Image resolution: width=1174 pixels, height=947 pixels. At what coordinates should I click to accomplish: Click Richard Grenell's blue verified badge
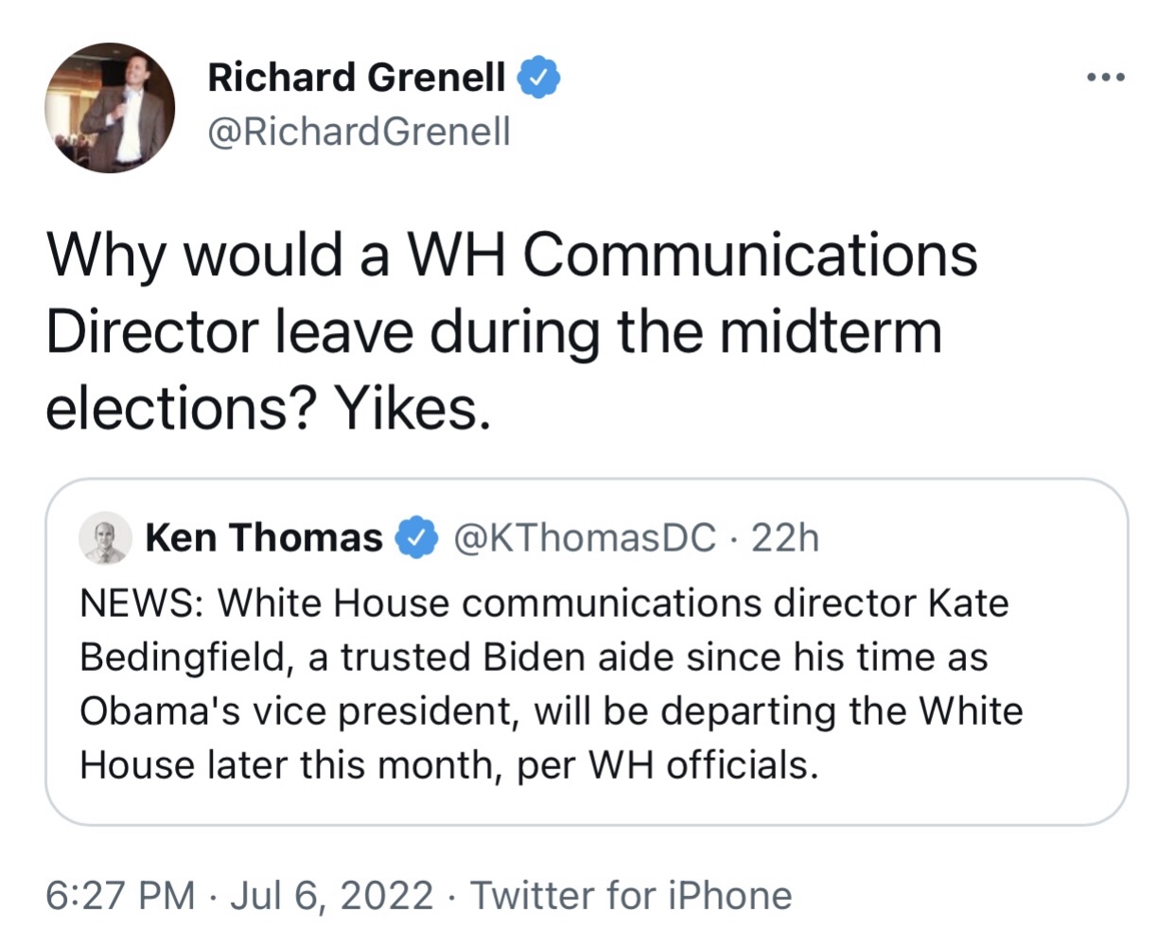538,78
